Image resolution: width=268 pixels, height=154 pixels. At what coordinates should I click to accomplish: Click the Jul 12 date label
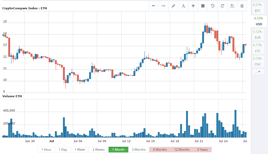click(126, 141)
